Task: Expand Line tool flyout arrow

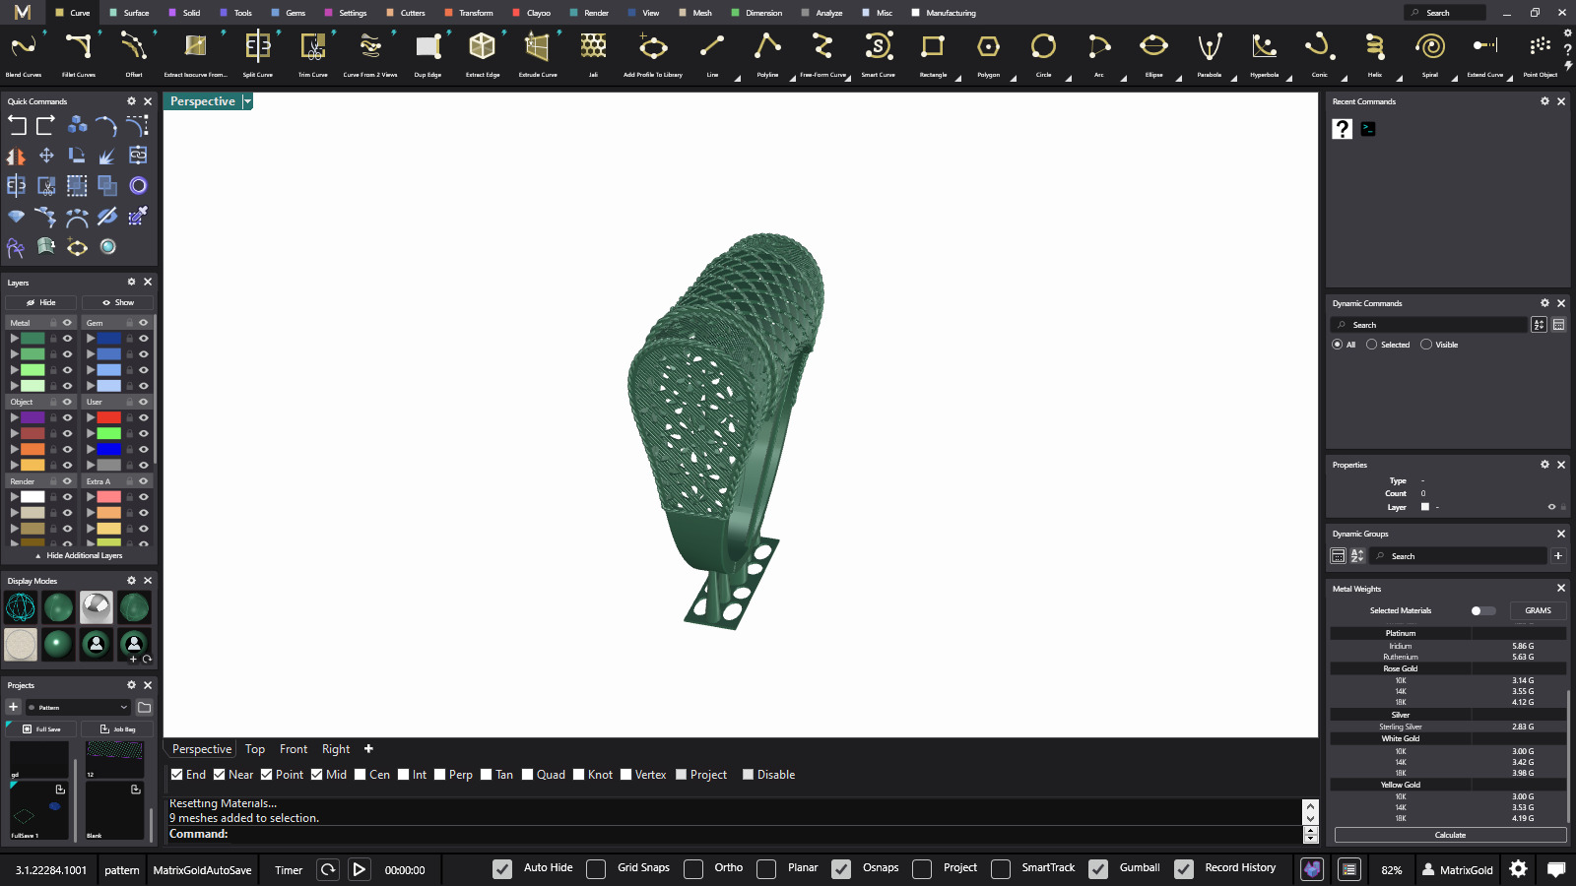Action: 738,79
